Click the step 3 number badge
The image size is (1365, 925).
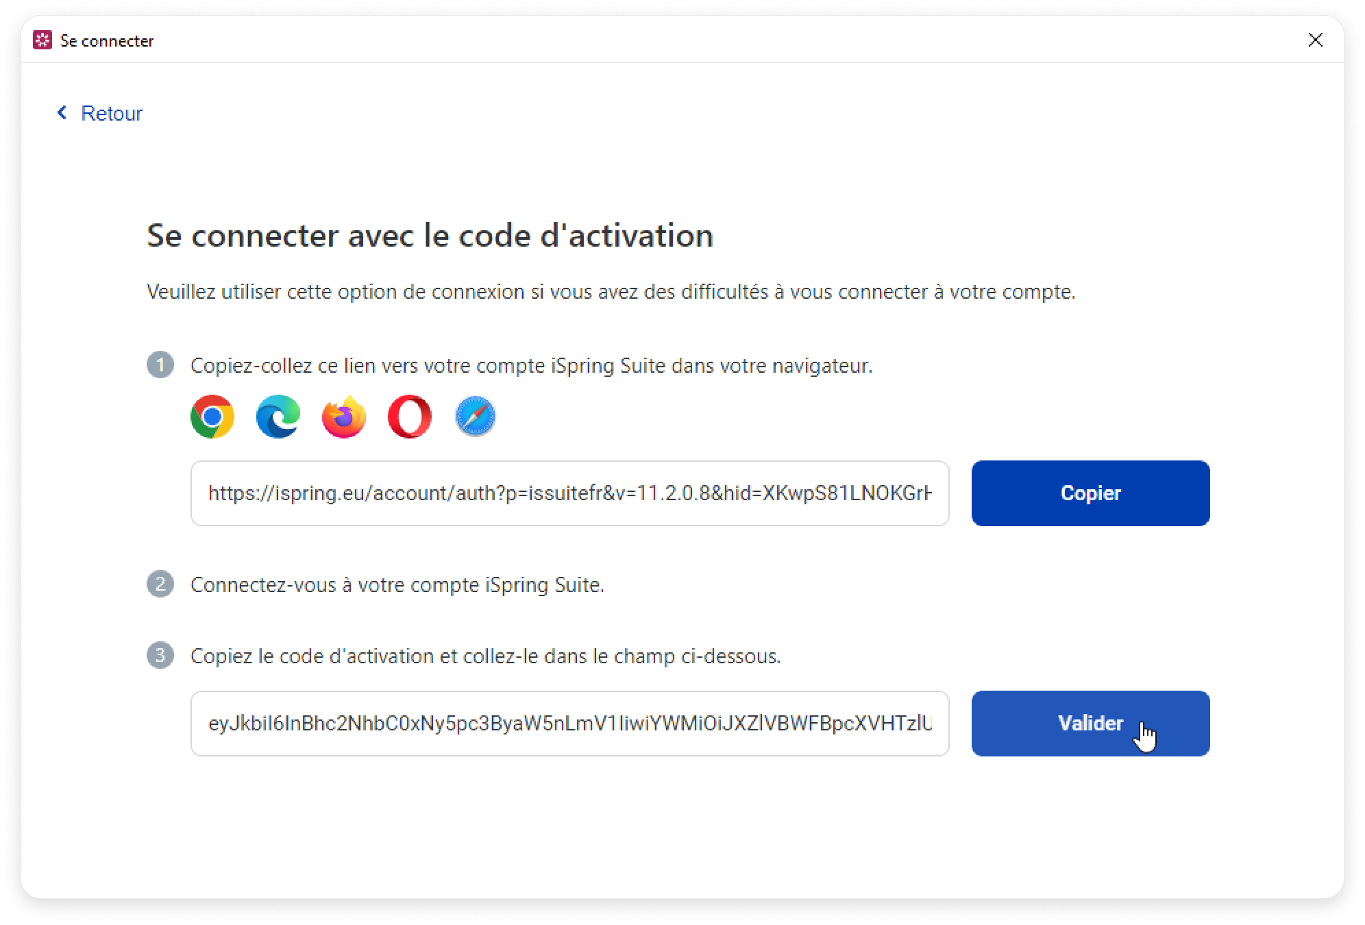click(x=160, y=656)
